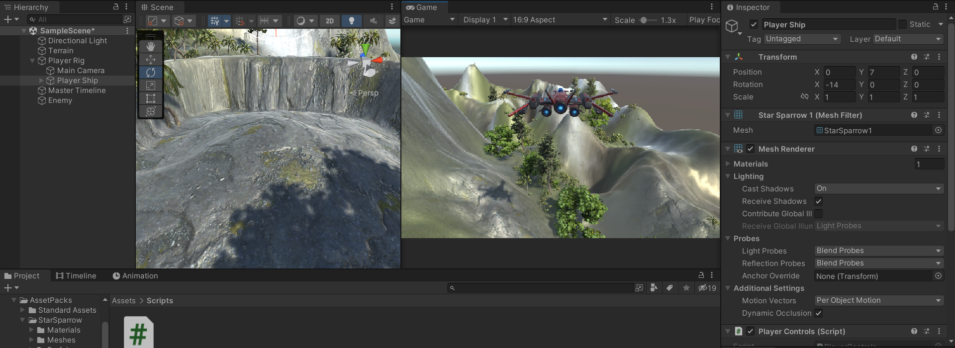Image resolution: width=955 pixels, height=348 pixels.
Task: Click the grid snapping magnet icon
Action: click(240, 21)
